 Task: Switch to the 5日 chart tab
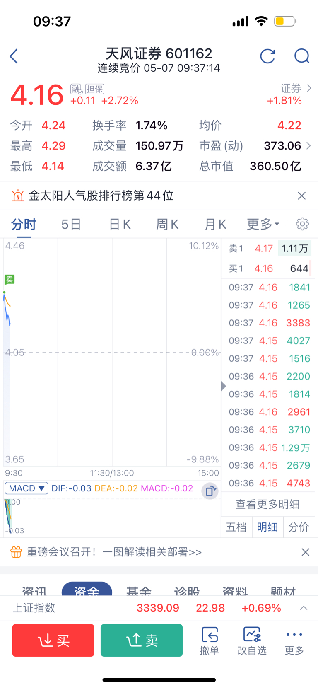pyautogui.click(x=71, y=224)
